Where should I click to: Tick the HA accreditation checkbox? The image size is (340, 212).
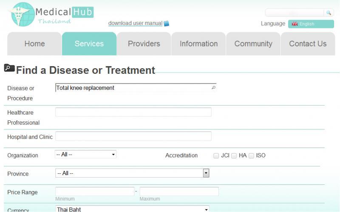click(234, 156)
